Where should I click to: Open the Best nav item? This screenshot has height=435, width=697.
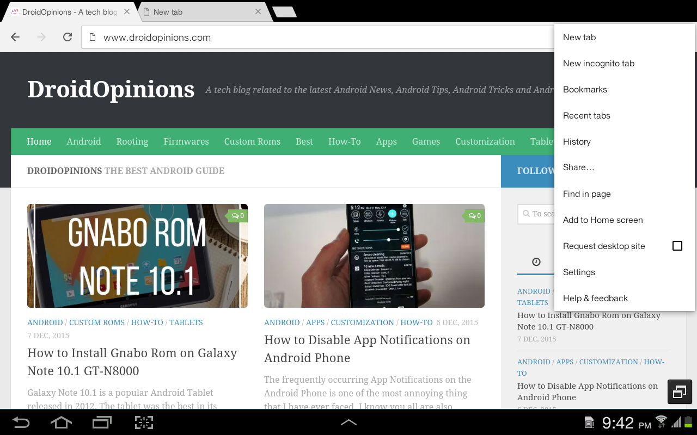pyautogui.click(x=304, y=141)
